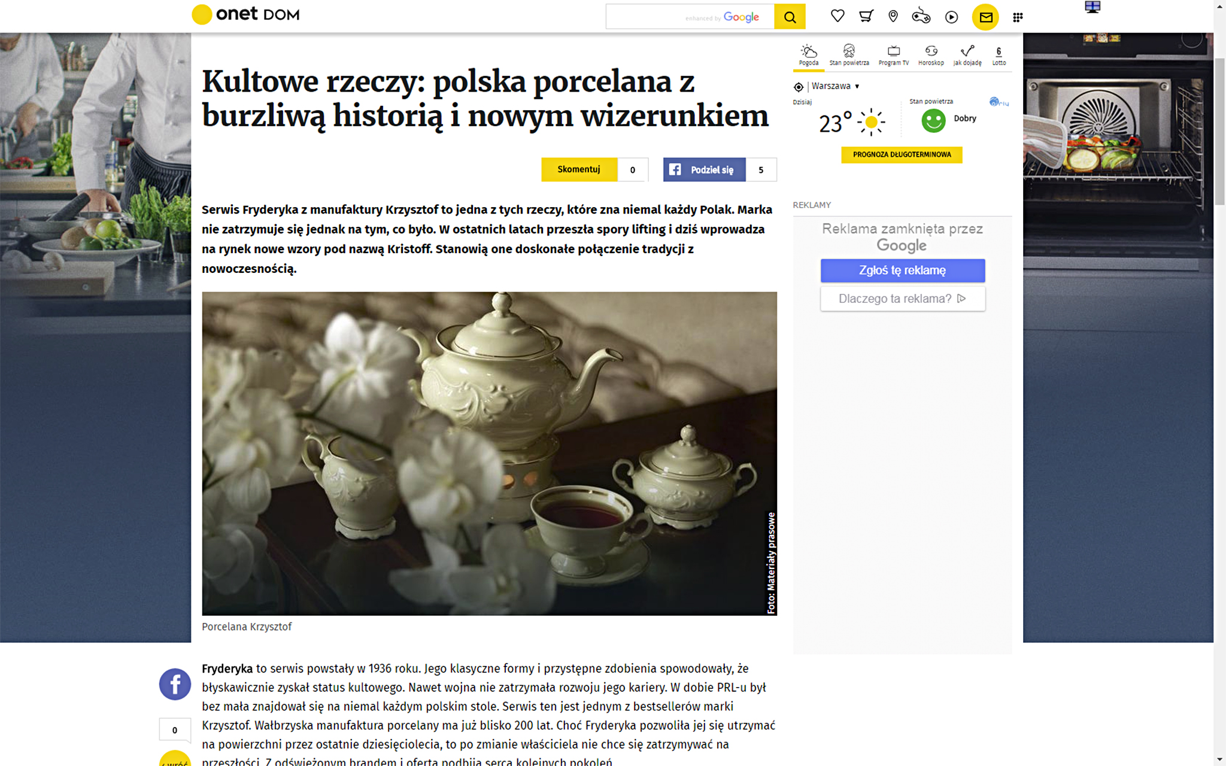Open the apps grid menu icon
The image size is (1226, 766).
pyautogui.click(x=1018, y=17)
